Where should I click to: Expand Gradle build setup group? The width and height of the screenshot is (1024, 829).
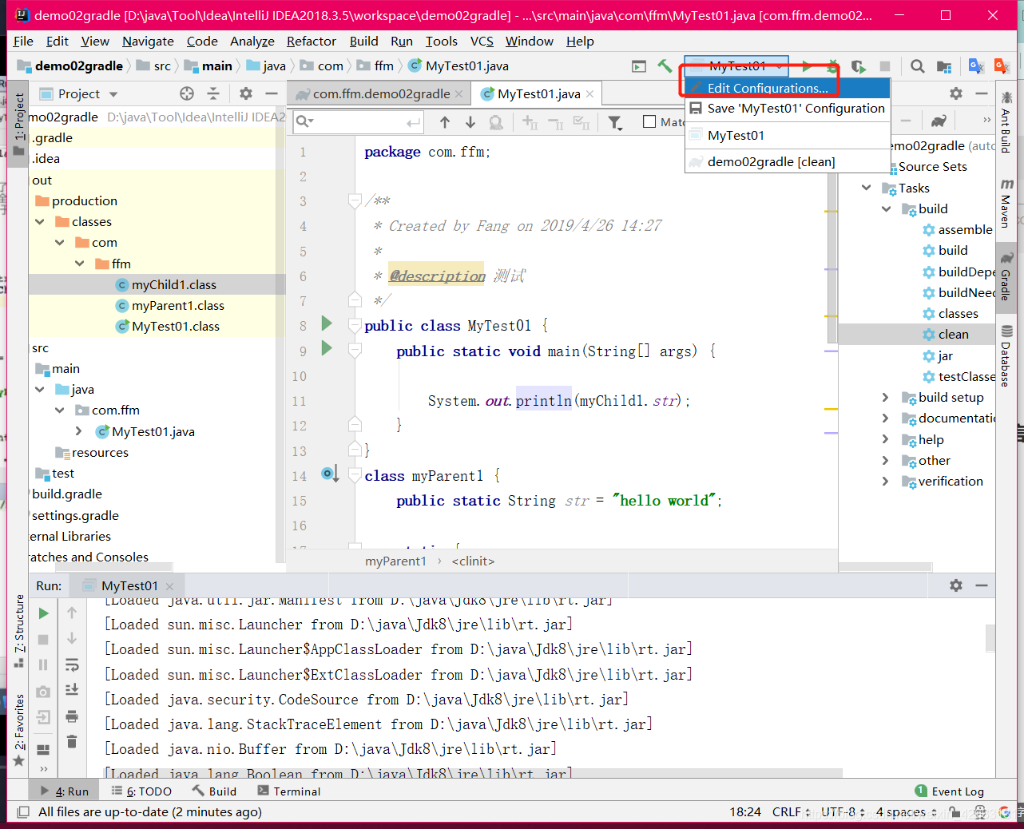(885, 397)
